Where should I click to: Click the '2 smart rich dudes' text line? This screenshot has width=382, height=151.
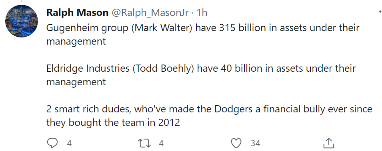click(209, 109)
